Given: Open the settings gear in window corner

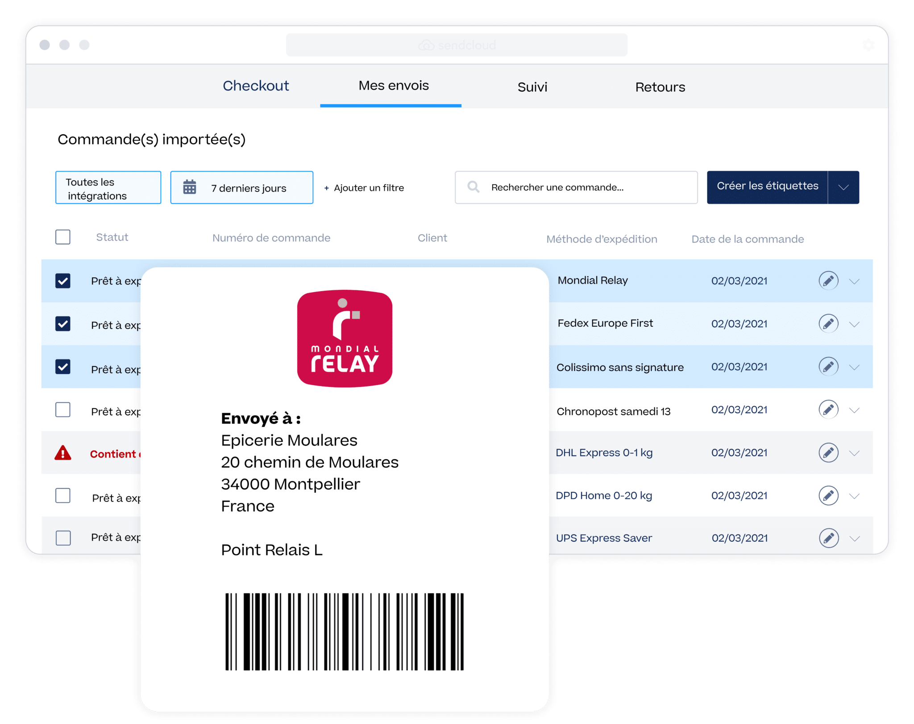Looking at the screenshot, I should point(868,45).
